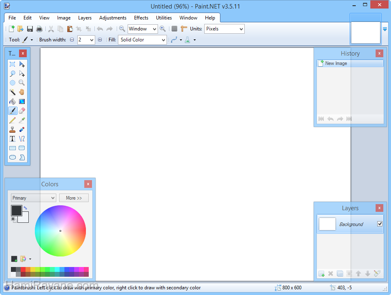The width and height of the screenshot is (391, 295).
Task: Click the image thumbnail in top-right tab
Action: pyautogui.click(x=365, y=32)
